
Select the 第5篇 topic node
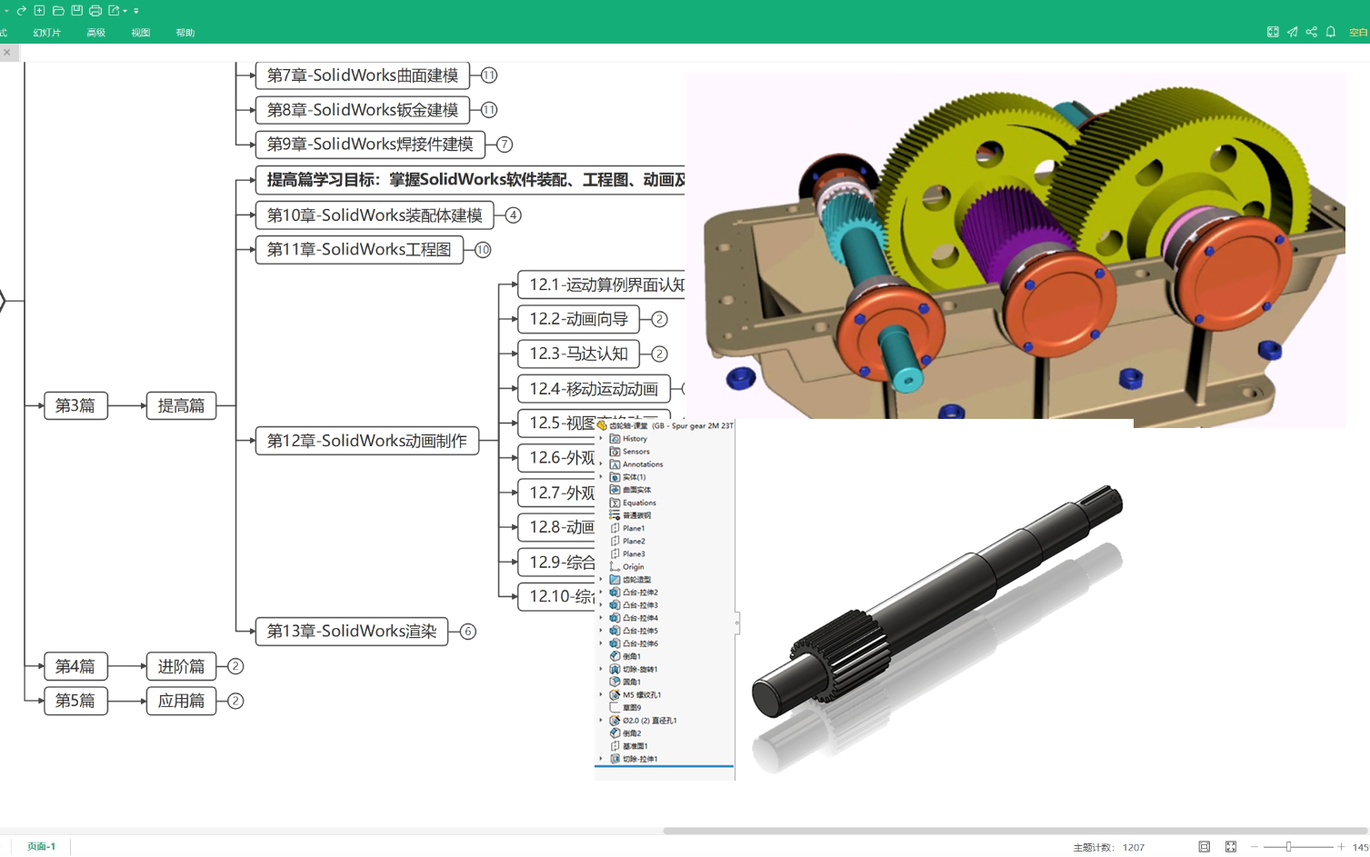(75, 701)
